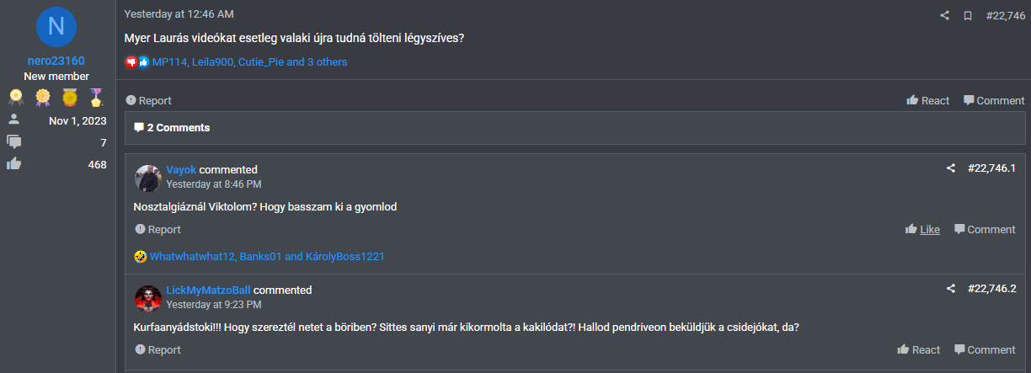Click the last medal badge under nero23160

[97, 98]
